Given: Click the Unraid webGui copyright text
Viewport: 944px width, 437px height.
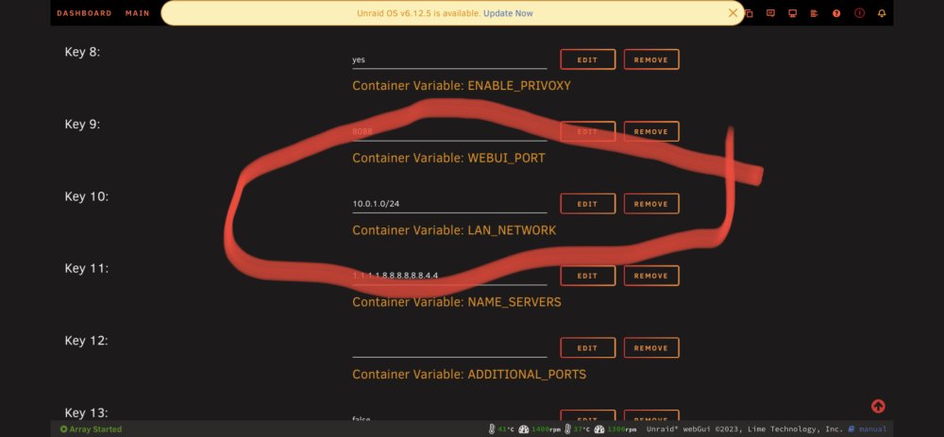Looking at the screenshot, I should pyautogui.click(x=745, y=429).
